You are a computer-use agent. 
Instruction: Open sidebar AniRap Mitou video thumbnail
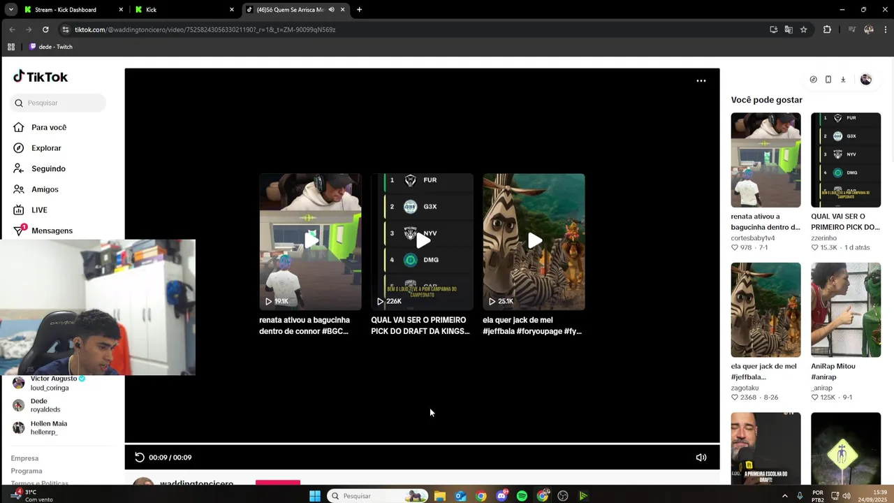coord(846,310)
